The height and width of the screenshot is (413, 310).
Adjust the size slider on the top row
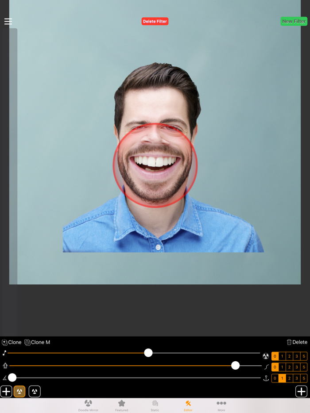[148, 353]
